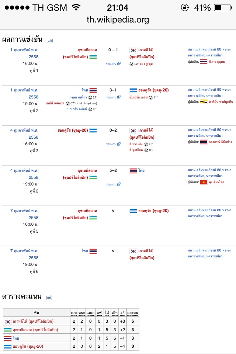
Task: Tap the เล่น column header in the standings table
Action: (x=74, y=313)
